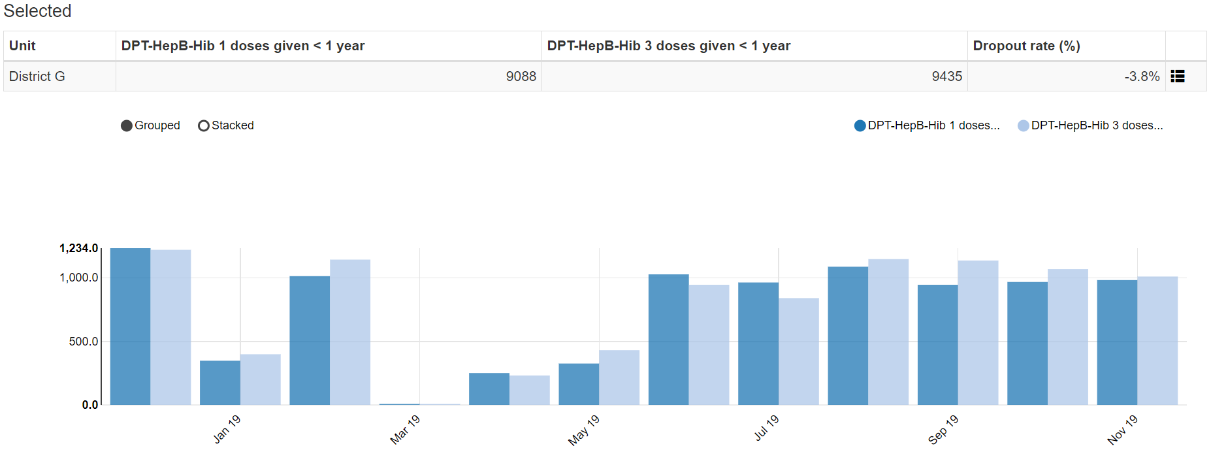
Task: Toggle DPT-HepB-Hib 1 doses legend series
Action: coord(927,125)
